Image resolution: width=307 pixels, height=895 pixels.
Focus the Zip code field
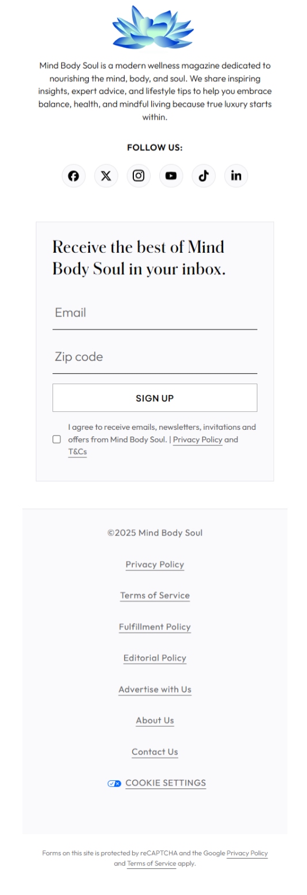155,358
